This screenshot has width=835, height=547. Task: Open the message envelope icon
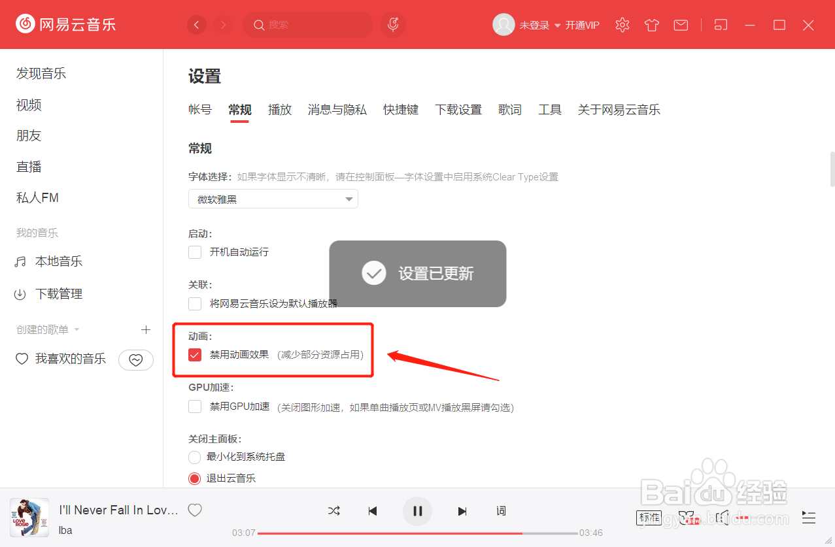tap(680, 24)
